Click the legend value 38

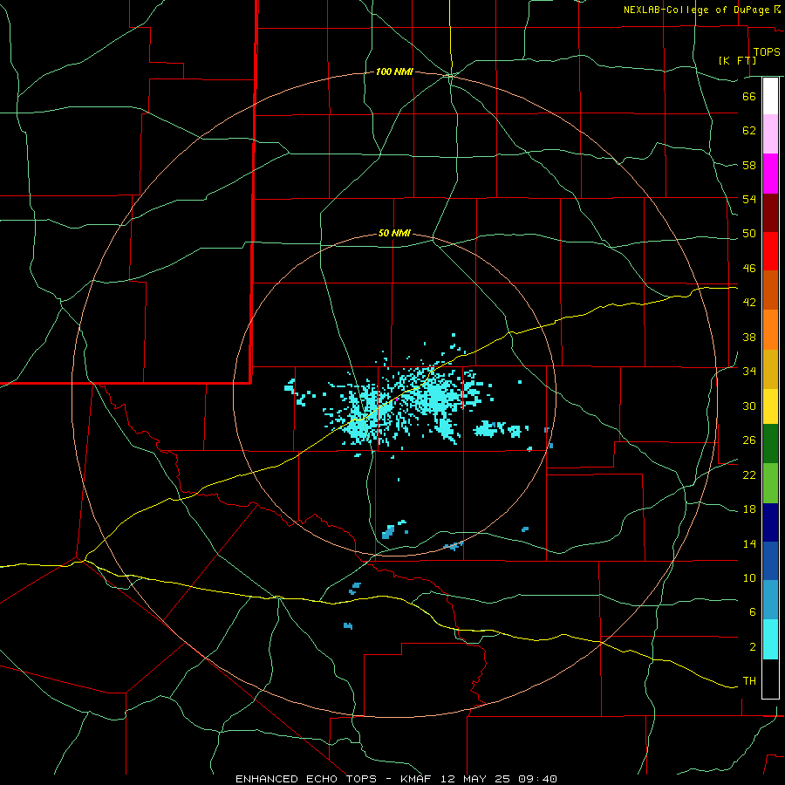[749, 338]
